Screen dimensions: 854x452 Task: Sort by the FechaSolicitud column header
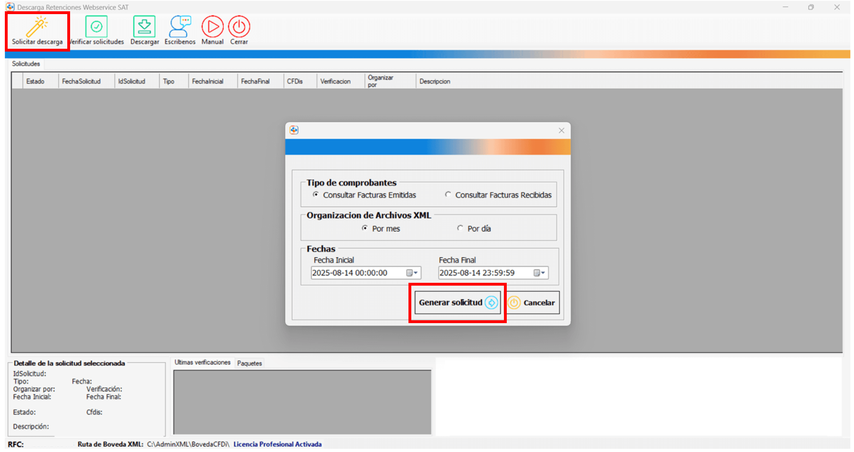pos(86,81)
